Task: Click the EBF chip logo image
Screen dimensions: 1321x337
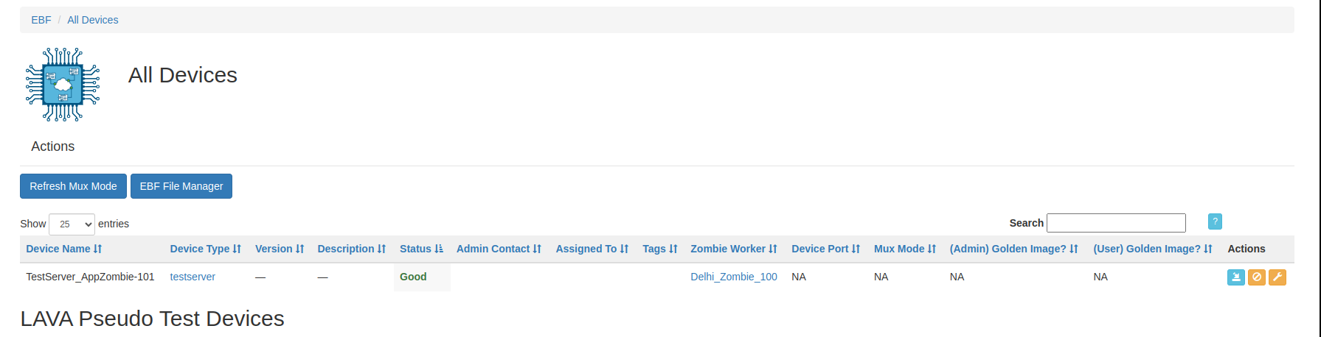Action: point(63,85)
